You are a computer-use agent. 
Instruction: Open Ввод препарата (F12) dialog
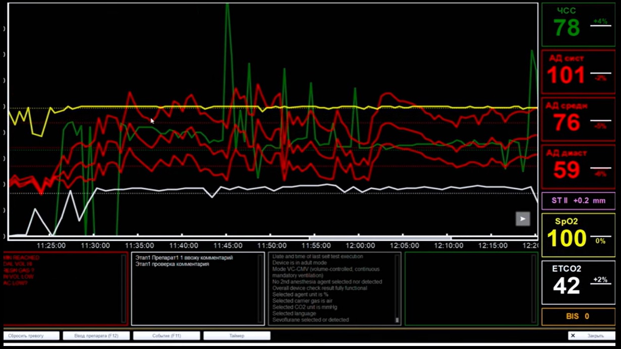click(96, 335)
